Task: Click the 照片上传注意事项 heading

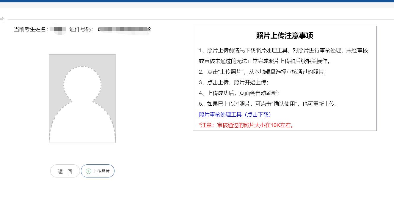Action: (285, 36)
